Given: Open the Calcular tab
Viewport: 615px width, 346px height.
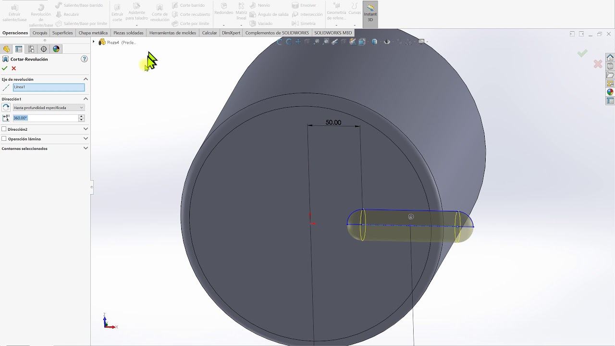Looking at the screenshot, I should pyautogui.click(x=209, y=33).
